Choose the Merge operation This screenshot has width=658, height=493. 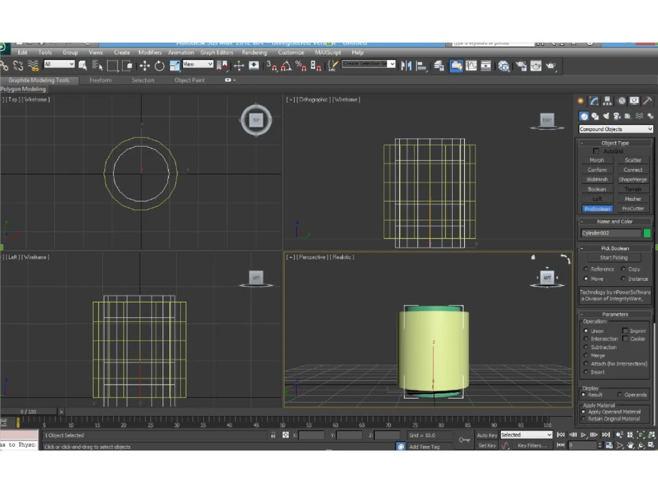click(586, 355)
